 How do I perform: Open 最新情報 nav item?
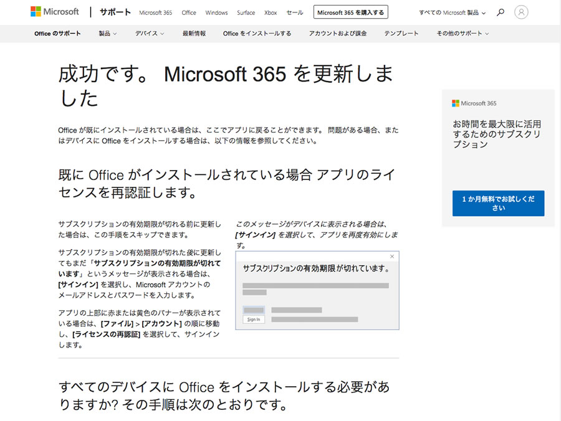pos(194,34)
